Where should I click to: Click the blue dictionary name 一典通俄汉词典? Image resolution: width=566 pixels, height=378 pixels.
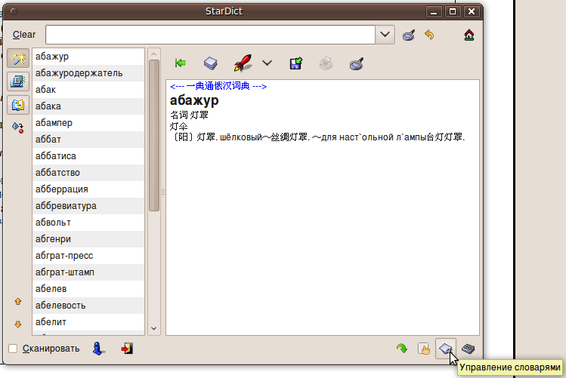click(218, 86)
